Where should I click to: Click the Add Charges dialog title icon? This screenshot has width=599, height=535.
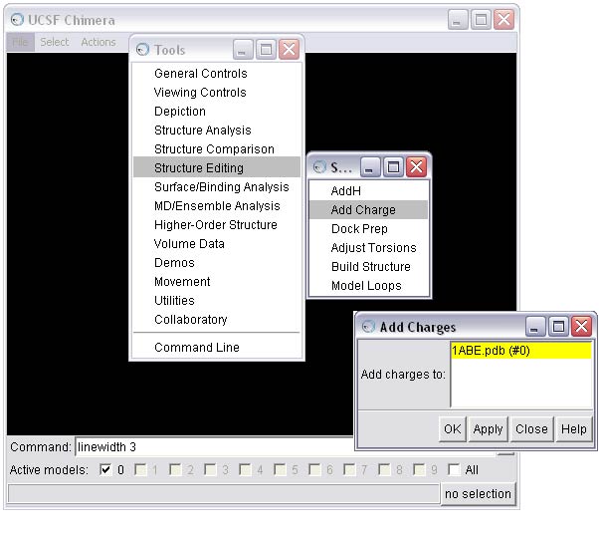(x=368, y=327)
